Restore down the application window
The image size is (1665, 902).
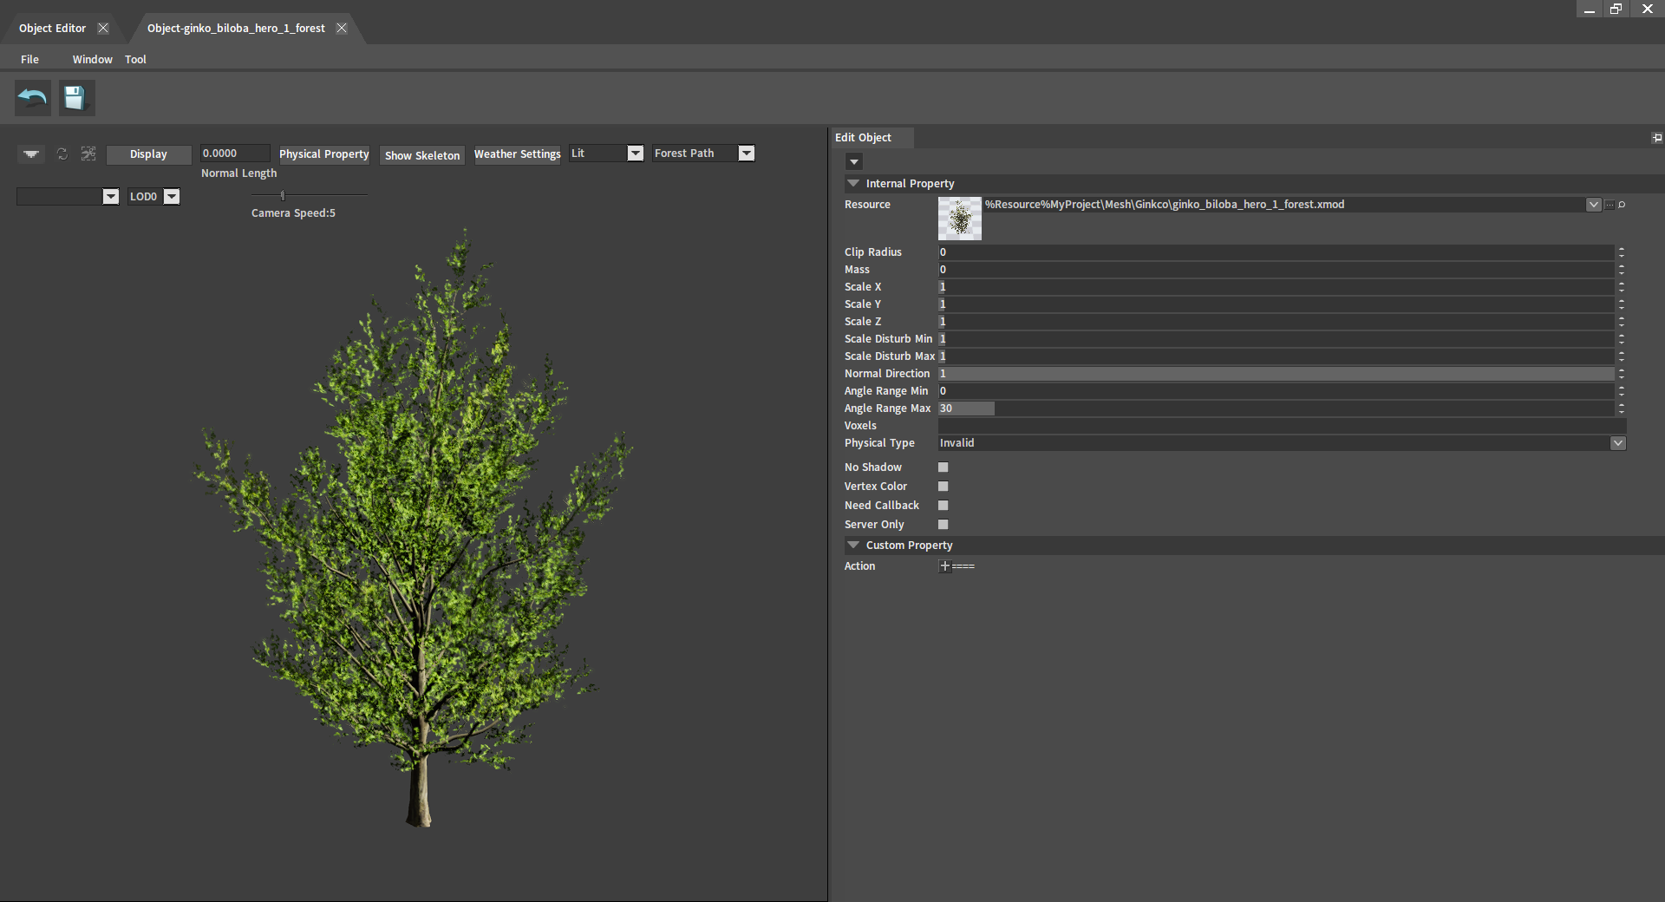pyautogui.click(x=1616, y=9)
